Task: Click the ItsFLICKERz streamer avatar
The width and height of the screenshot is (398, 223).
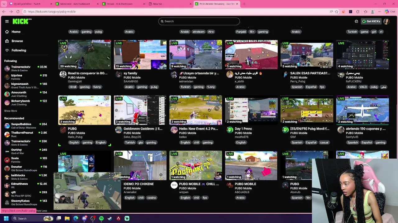Action: [x=341, y=74]
